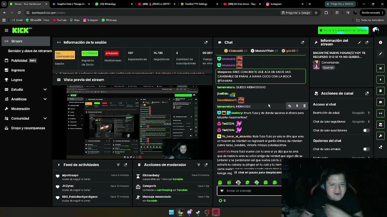387x217 pixels.
Task: Pin the temesreturn HERMOSO chat message
Action: [x=297, y=106]
